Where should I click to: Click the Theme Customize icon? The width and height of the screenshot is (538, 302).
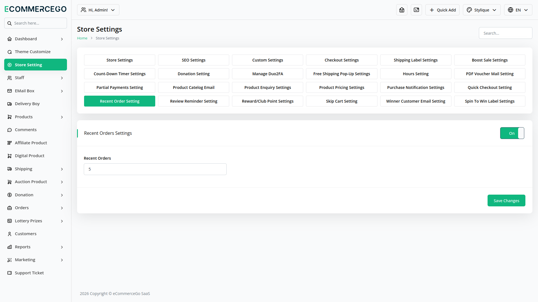pyautogui.click(x=10, y=52)
